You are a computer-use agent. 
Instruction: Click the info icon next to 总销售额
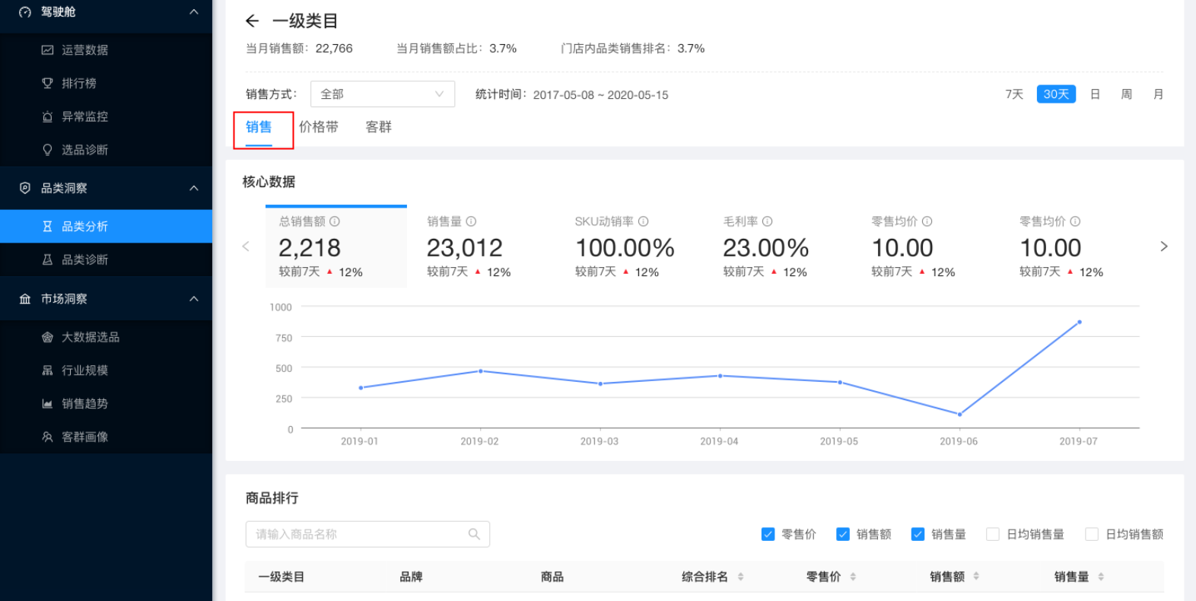point(335,221)
